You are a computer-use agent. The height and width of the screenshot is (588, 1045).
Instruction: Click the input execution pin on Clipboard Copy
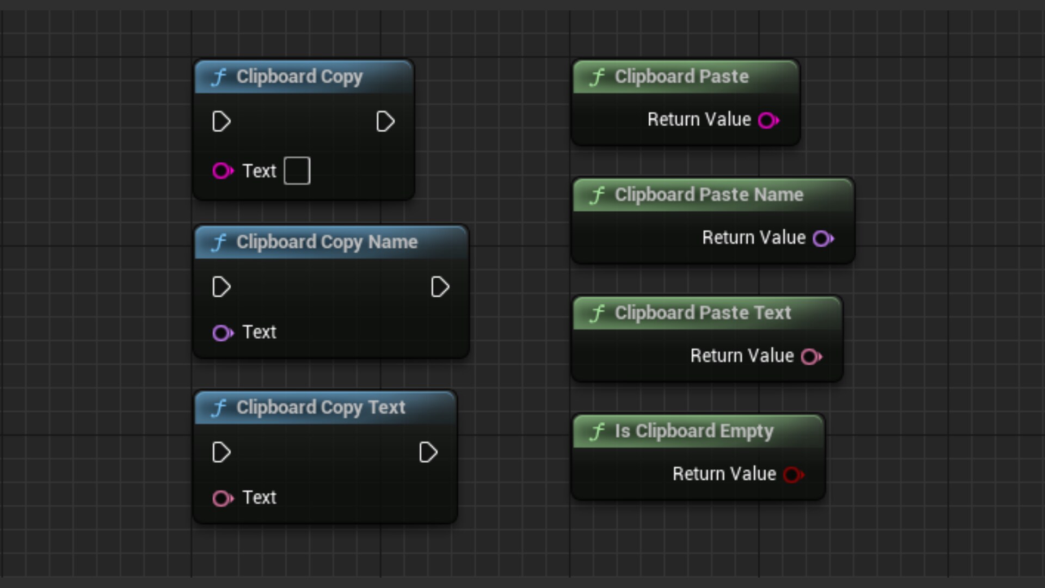point(221,121)
